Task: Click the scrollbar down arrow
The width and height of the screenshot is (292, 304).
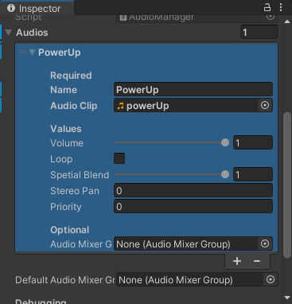Action: 287,298
